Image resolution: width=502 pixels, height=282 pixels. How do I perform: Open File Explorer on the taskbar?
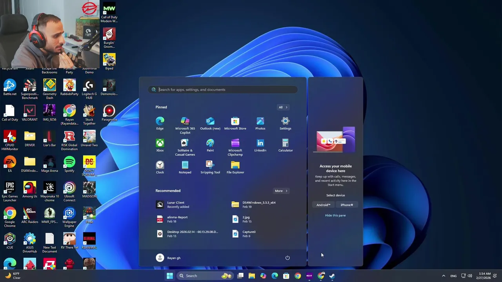click(252, 276)
